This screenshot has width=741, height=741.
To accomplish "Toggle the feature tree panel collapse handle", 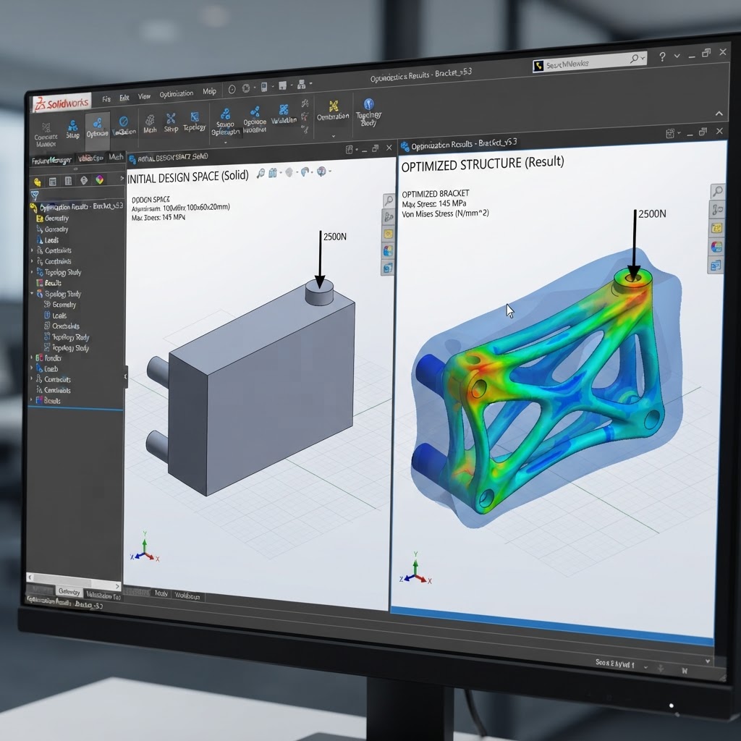I will [126, 376].
